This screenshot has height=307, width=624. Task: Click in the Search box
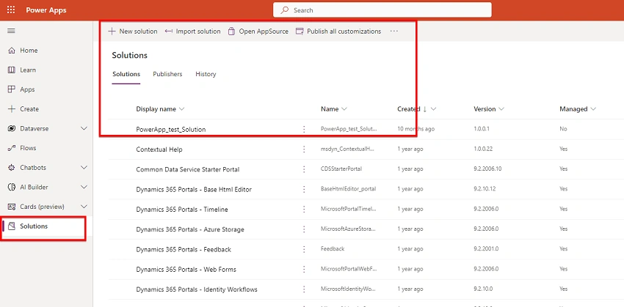coord(382,10)
